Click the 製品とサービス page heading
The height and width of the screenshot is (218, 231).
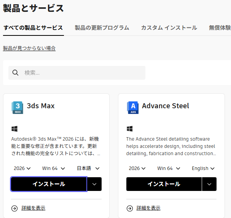pos(33,8)
